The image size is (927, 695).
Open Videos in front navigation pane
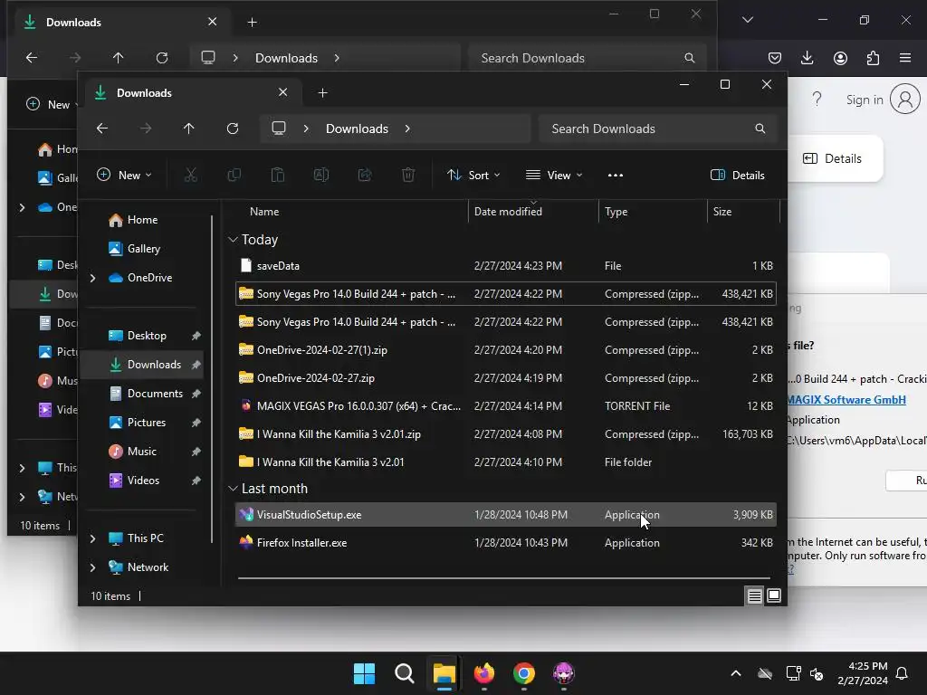pos(143,481)
